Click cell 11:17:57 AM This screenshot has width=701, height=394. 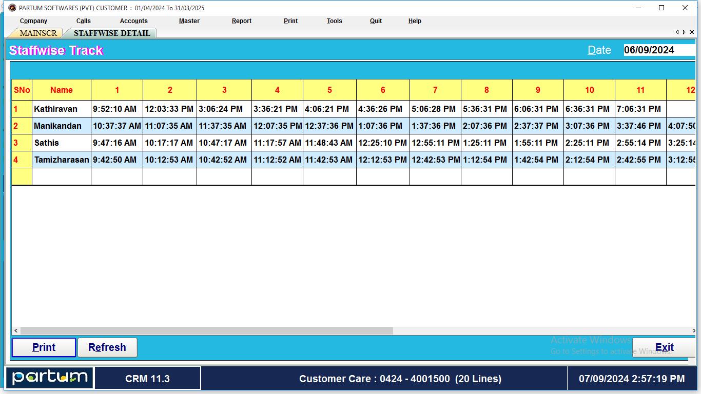click(x=277, y=143)
